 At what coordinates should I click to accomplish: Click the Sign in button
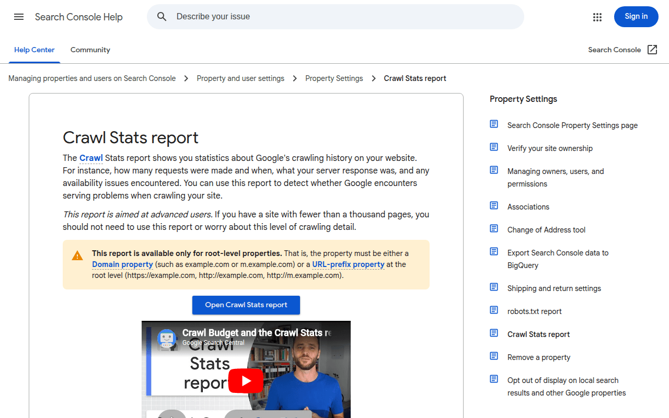[636, 17]
